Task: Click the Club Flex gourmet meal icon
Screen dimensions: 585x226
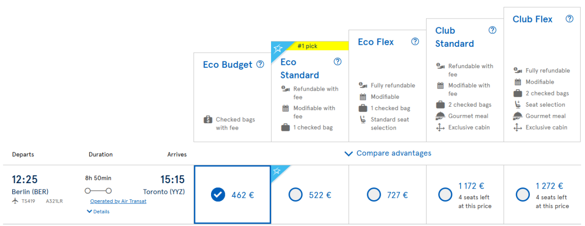Action: 517,116
